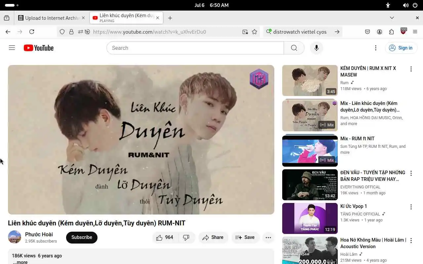This screenshot has width=423, height=264.
Task: Click the search magnifier button
Action: click(294, 48)
